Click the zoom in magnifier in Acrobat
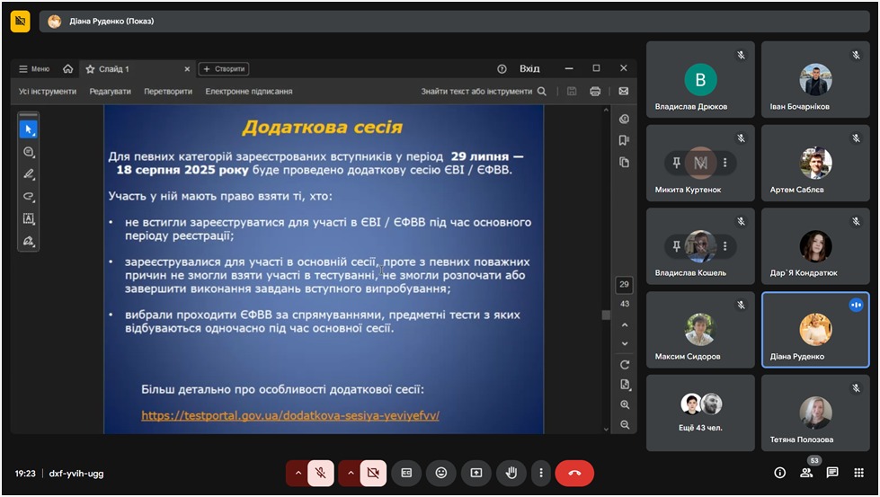Viewport: 880px width, 497px height. click(625, 405)
